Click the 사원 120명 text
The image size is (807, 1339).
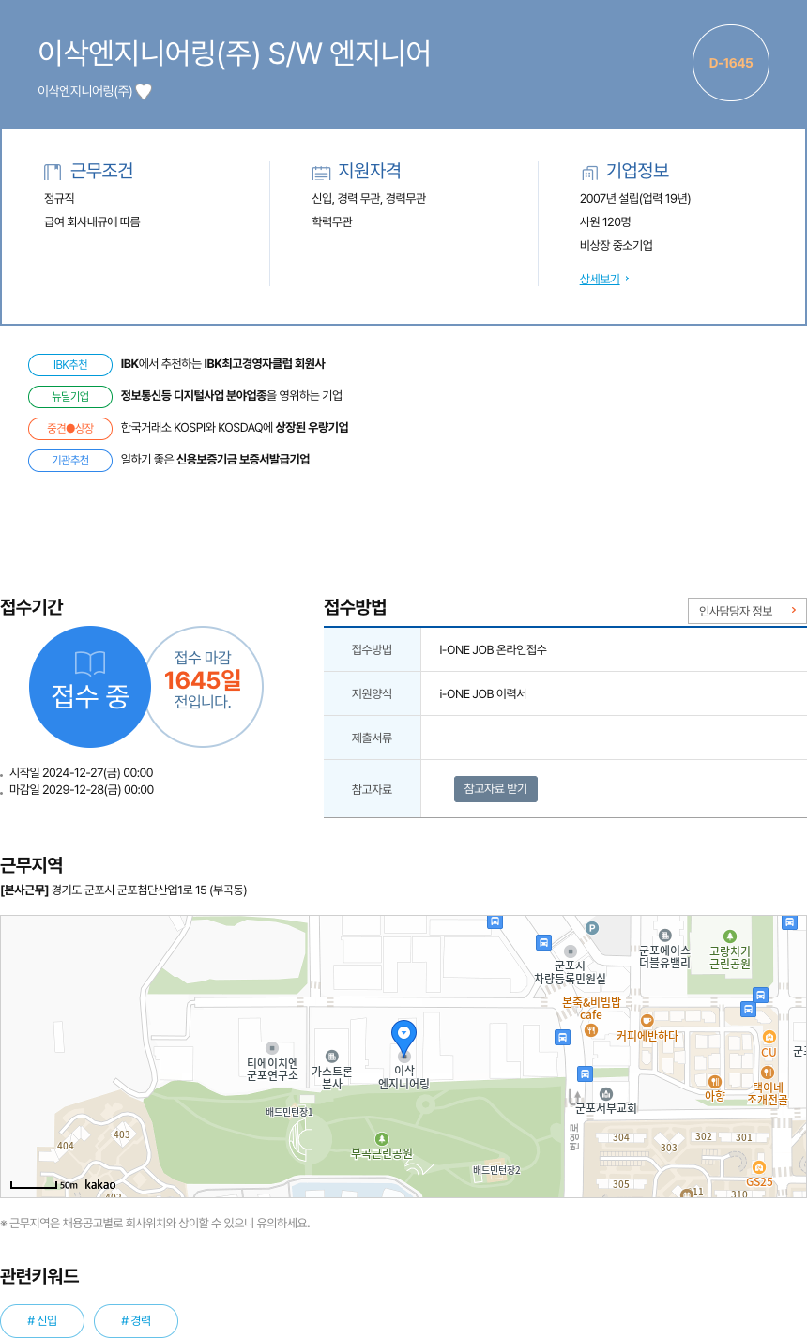(605, 222)
